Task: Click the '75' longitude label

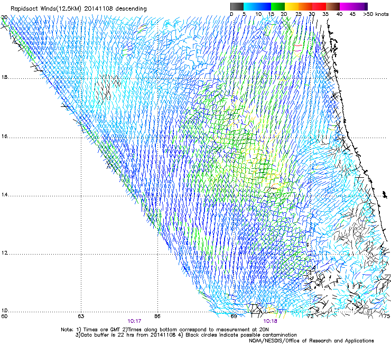Action: 387,316
